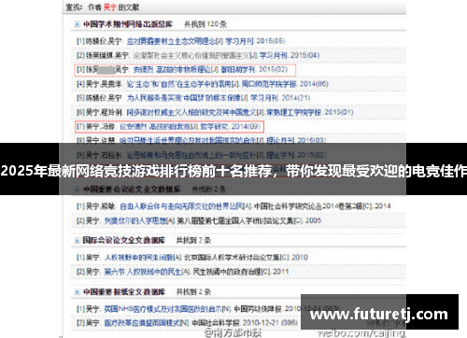Select the 中国重要报纸全文数据库 heading
The height and width of the screenshot is (338, 467).
123,292
